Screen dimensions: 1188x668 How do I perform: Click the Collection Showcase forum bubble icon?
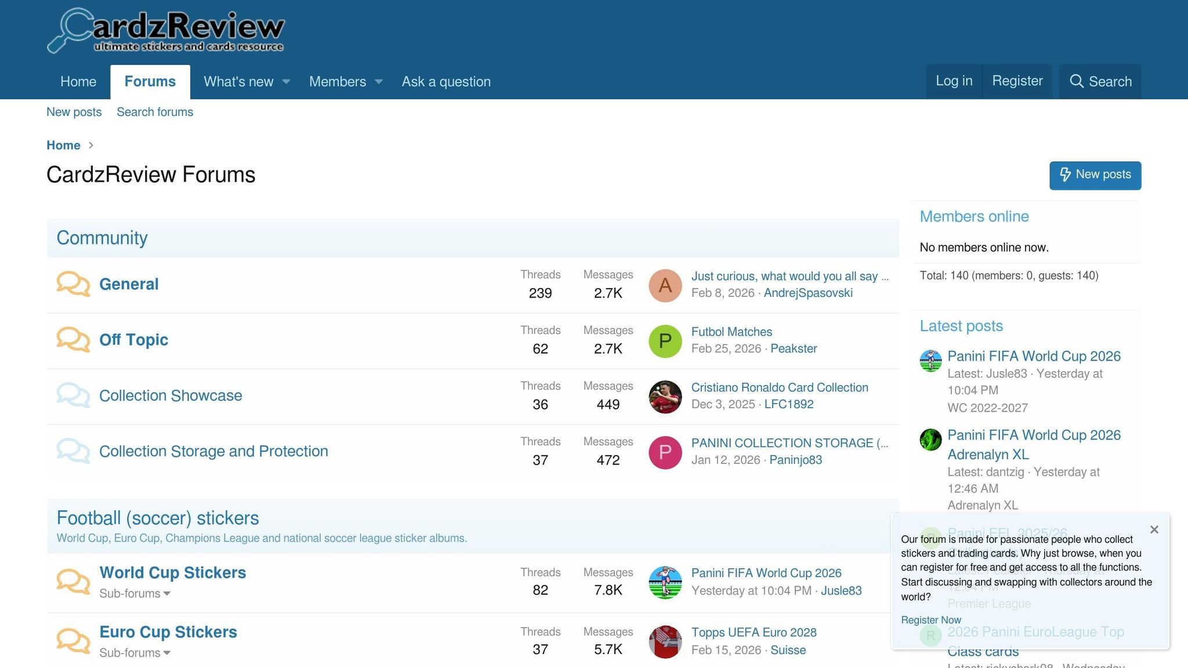pyautogui.click(x=73, y=395)
